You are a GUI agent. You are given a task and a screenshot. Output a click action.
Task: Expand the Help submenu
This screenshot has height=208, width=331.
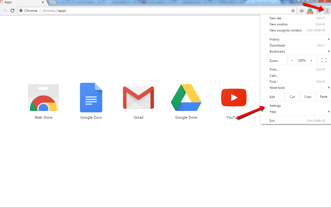[x=296, y=112]
